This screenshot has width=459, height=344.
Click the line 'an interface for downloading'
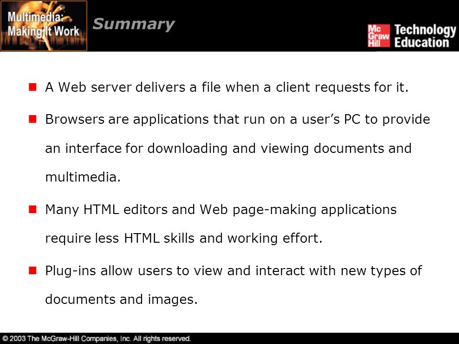point(229,148)
